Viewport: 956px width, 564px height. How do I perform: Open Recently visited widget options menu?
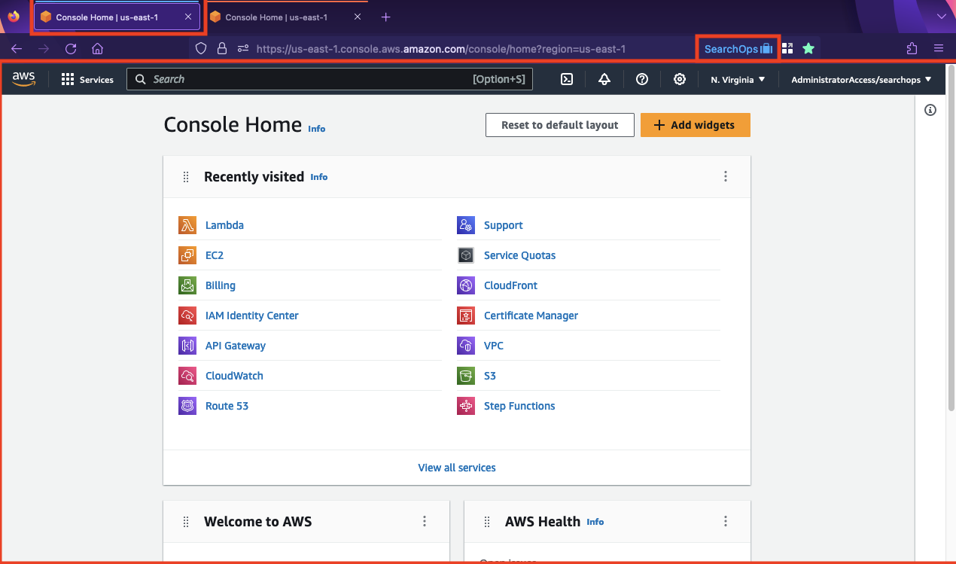pos(726,176)
